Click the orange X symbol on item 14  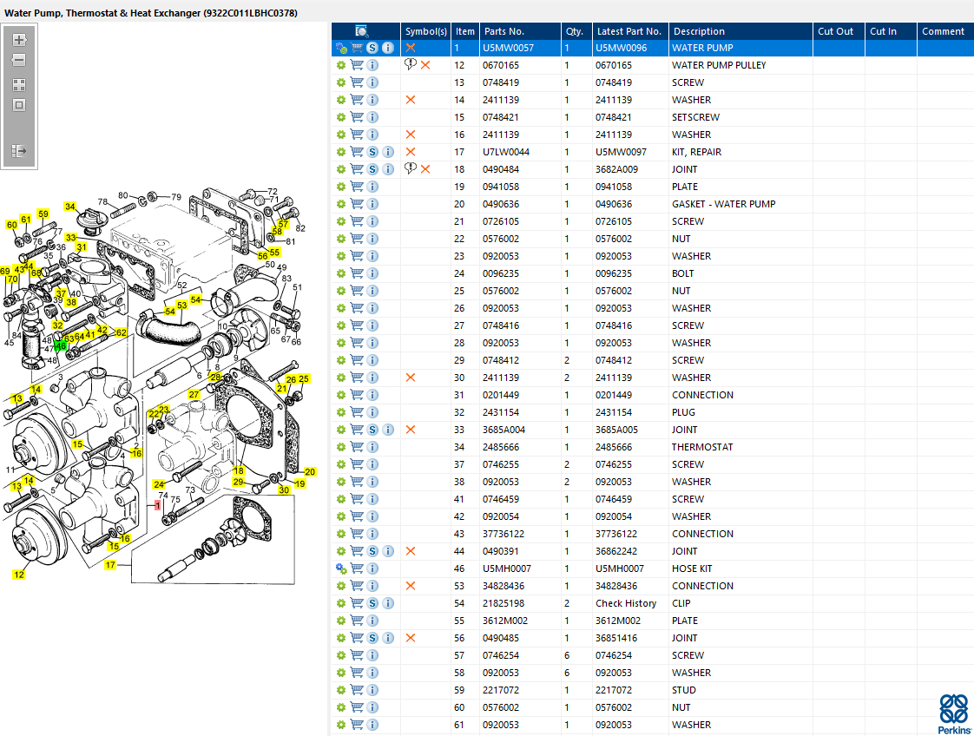click(x=410, y=100)
